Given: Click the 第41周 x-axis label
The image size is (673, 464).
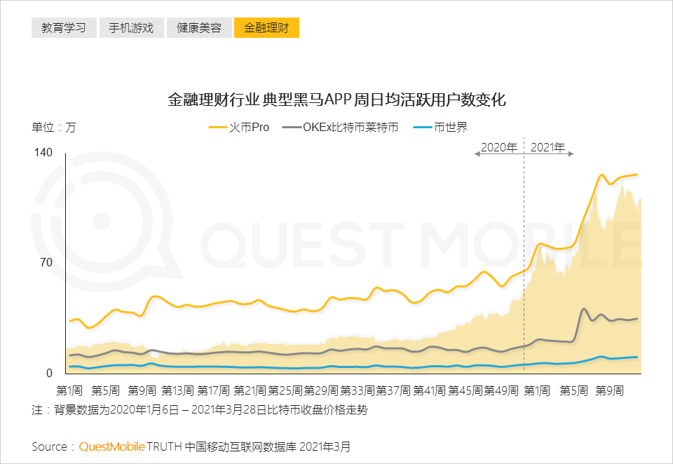Looking at the screenshot, I should point(429,390).
